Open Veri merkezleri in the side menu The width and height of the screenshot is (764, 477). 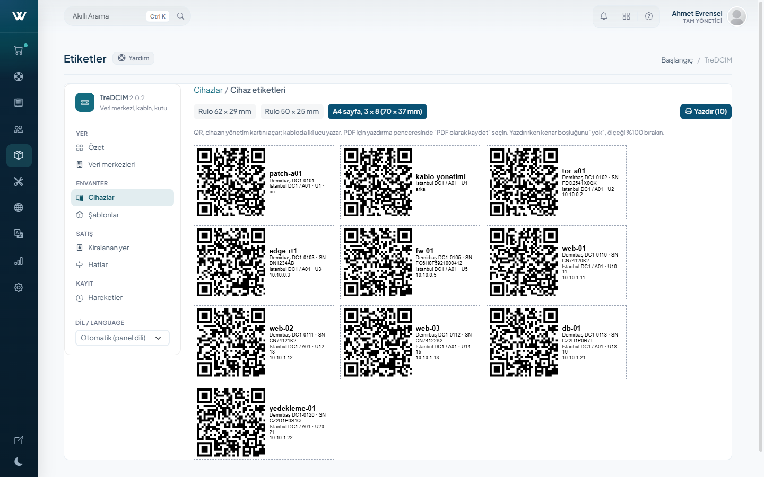click(123, 165)
